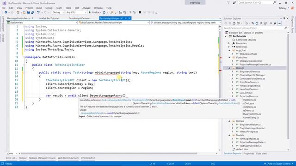
Task: Collapse the Helpers folder
Action: (x=229, y=121)
